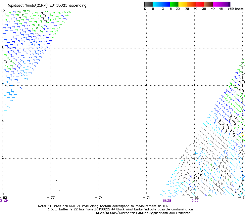Screen dimensions: 245x215
Task: Click latitude label '8' on left axis
Action: (x=3, y=48)
